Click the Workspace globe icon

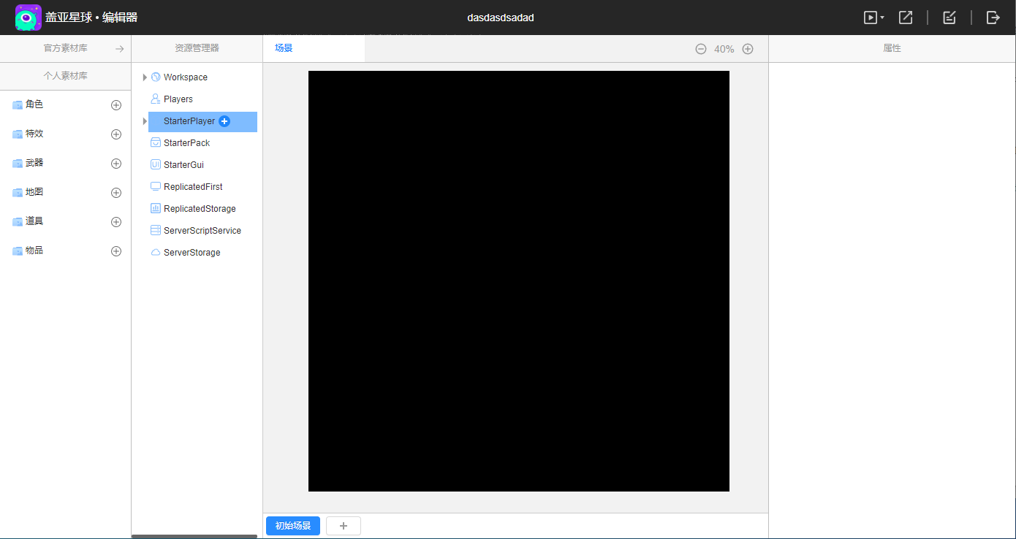pyautogui.click(x=155, y=77)
